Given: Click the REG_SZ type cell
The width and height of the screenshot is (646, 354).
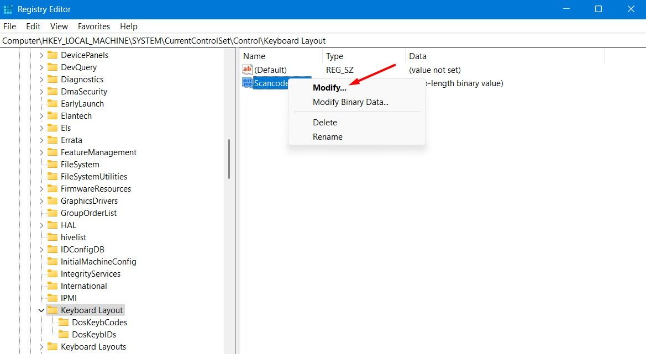Looking at the screenshot, I should coord(340,70).
